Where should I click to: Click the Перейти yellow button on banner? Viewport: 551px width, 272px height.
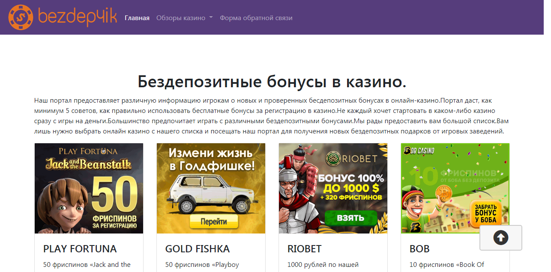pyautogui.click(x=213, y=222)
